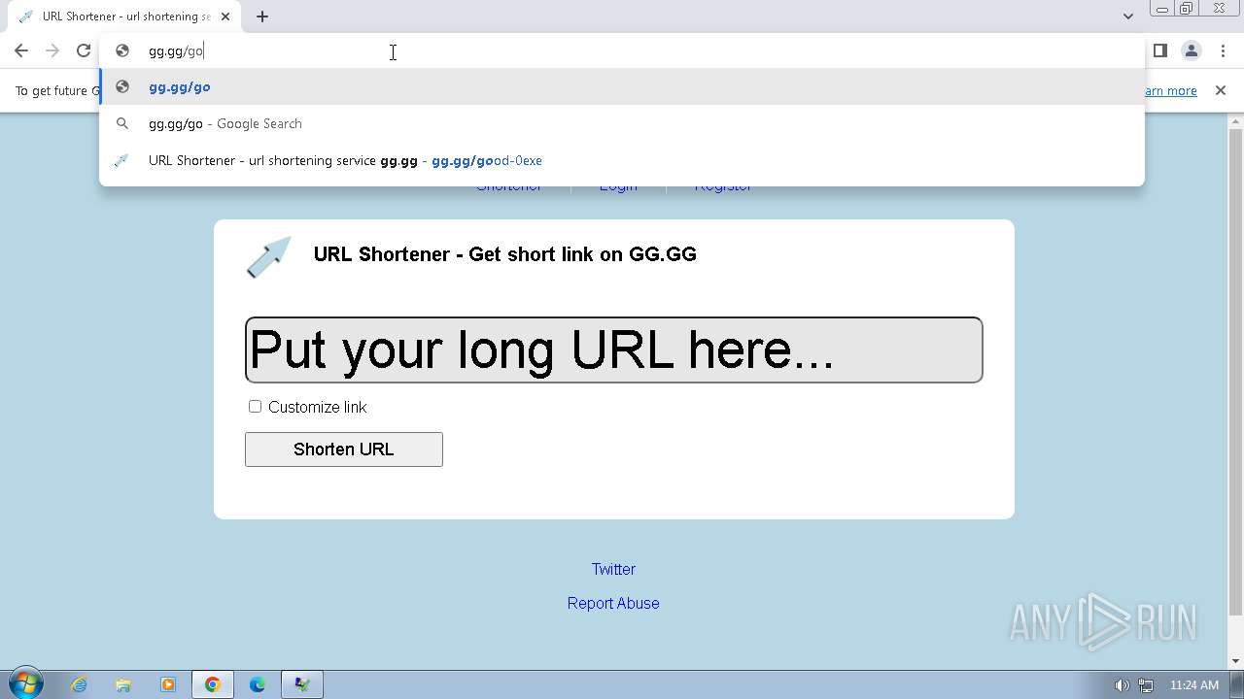Open the Report Abuse link
Viewport: 1244px width, 699px height.
613,603
